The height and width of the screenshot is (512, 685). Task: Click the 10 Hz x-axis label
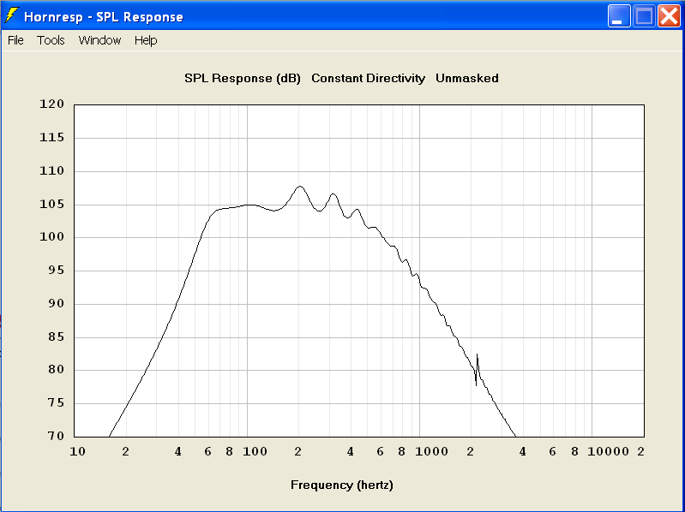pos(78,452)
